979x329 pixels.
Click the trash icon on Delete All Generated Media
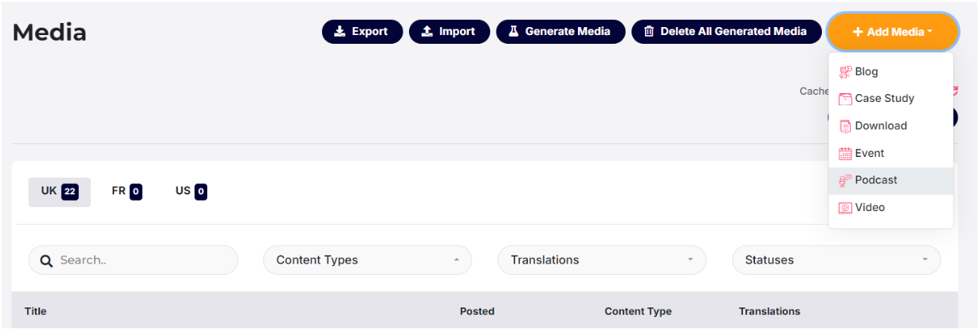point(649,32)
